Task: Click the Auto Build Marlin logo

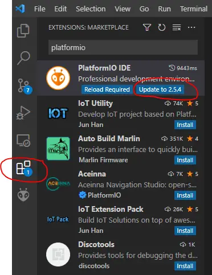Action: point(58,149)
